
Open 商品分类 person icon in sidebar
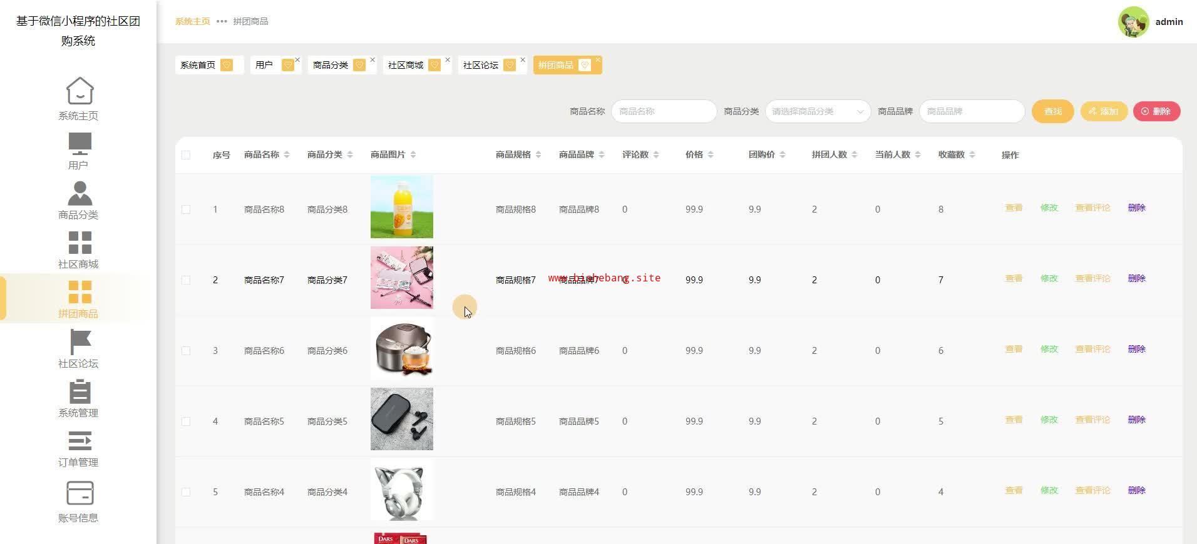tap(80, 193)
